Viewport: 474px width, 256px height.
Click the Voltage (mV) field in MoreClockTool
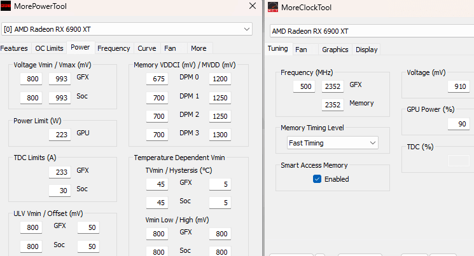coord(459,86)
